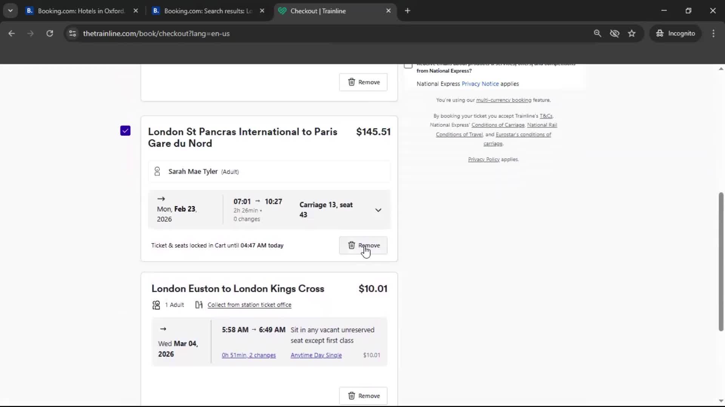
Task: Click the Incognito mode indicator
Action: tap(676, 33)
